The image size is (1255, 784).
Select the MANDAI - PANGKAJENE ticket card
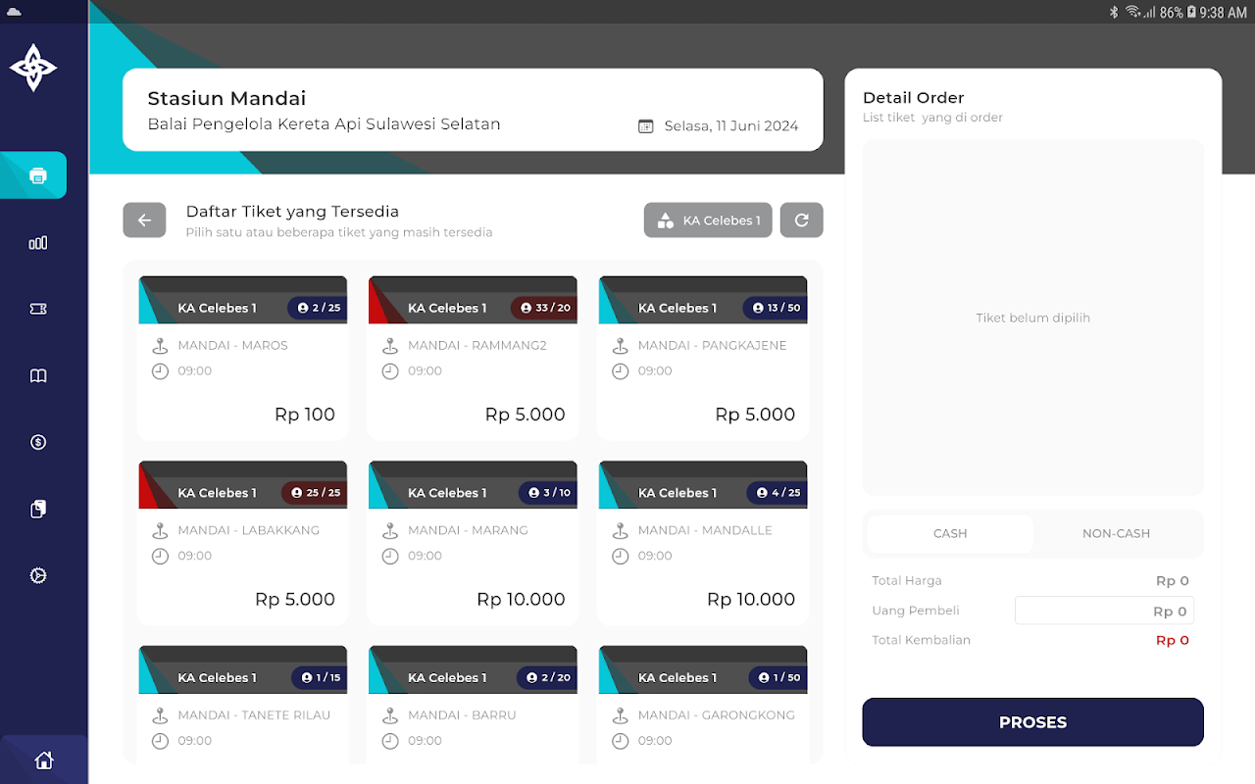702,359
